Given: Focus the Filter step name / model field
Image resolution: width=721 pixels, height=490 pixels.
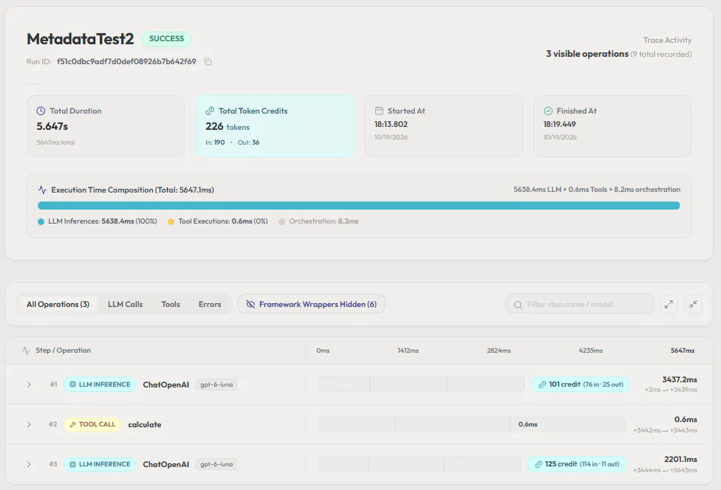Looking at the screenshot, I should (x=579, y=304).
